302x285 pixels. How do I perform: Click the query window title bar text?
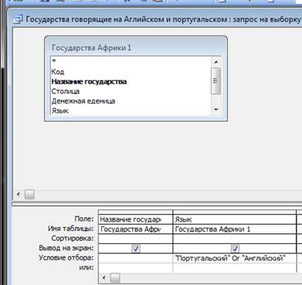coord(164,19)
